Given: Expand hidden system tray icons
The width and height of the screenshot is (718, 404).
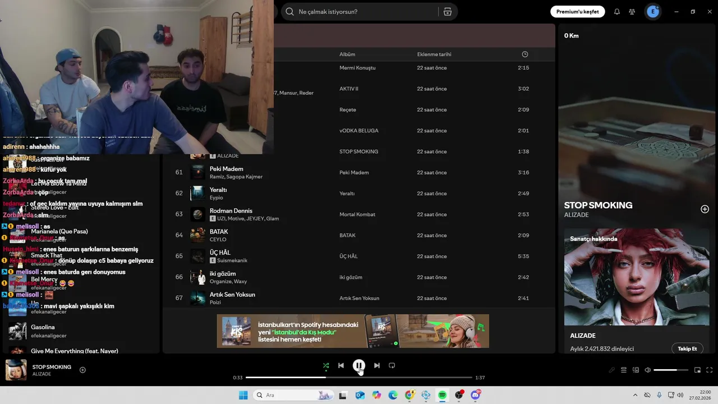Looking at the screenshot, I should tap(635, 395).
